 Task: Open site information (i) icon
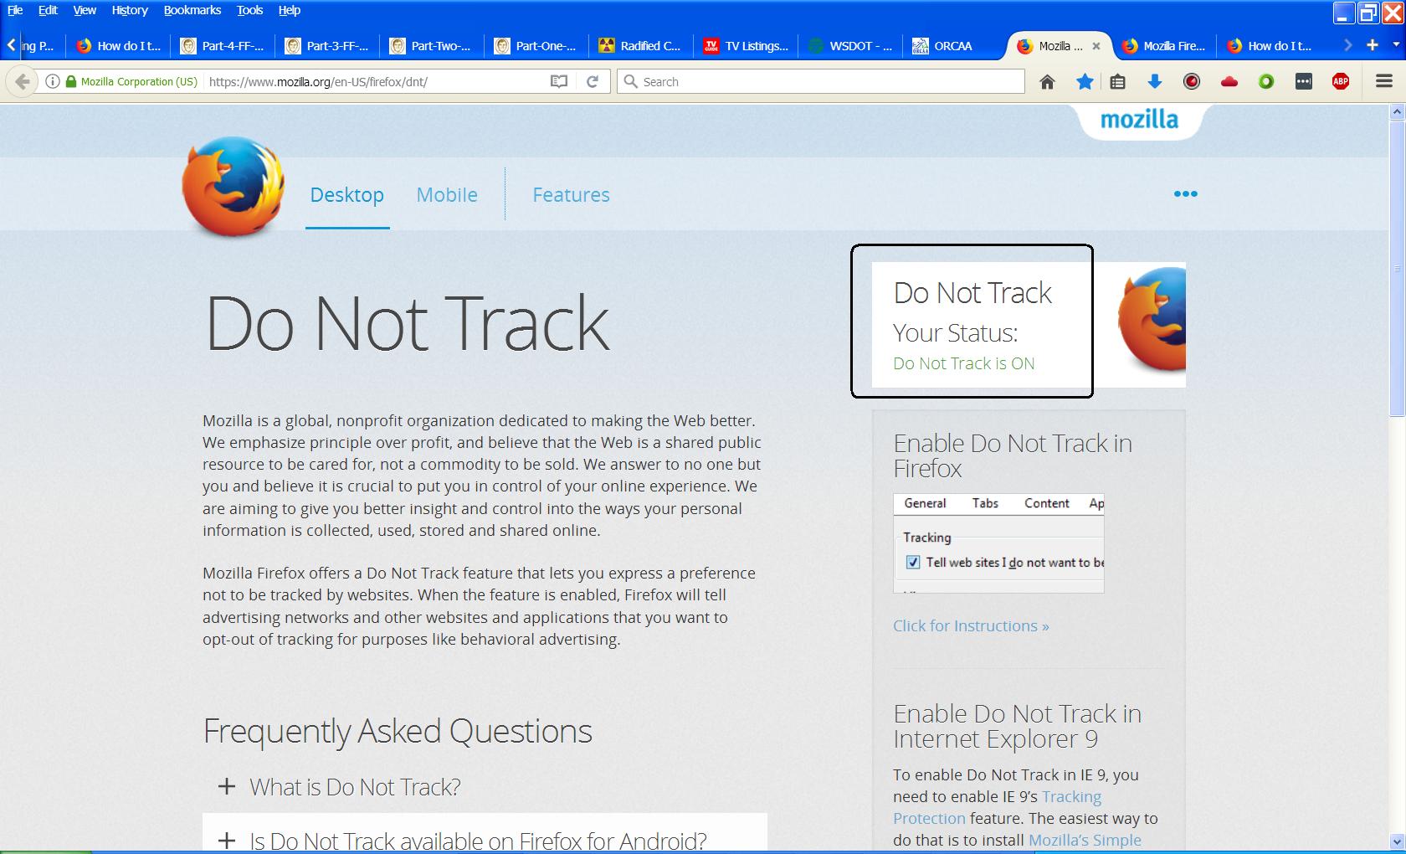pos(52,81)
